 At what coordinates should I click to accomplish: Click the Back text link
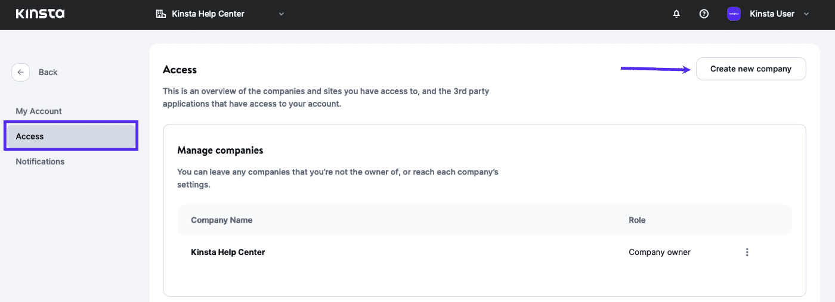point(48,72)
